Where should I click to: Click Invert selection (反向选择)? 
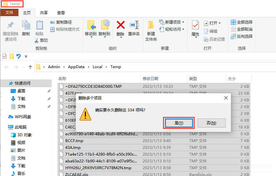point(242,36)
